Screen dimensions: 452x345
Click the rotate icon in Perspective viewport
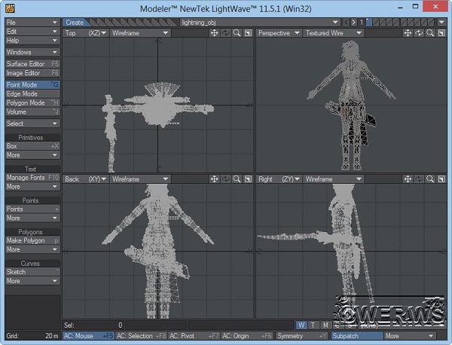click(x=419, y=33)
